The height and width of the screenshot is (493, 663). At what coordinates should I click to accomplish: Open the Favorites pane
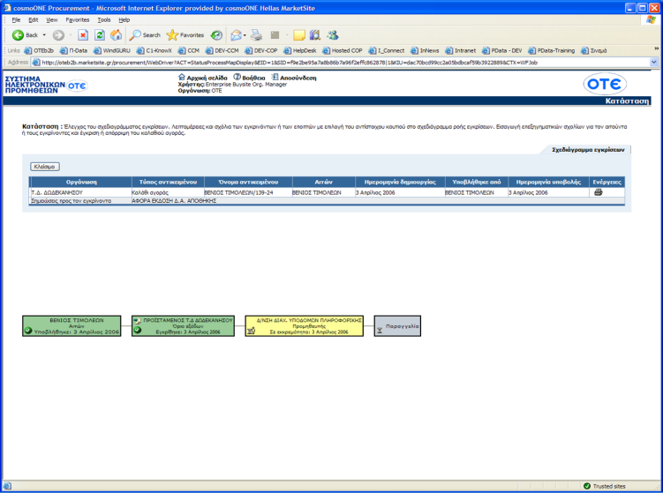[185, 35]
